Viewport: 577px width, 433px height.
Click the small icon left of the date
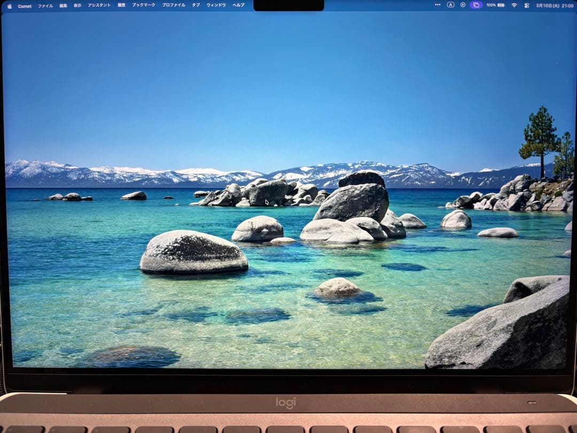tap(527, 5)
